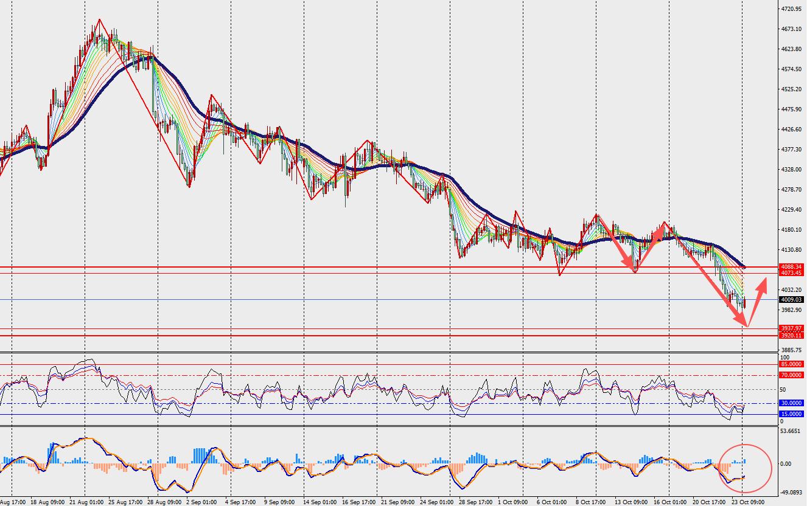Click the 13 Oct 09:00 time label
The width and height of the screenshot is (807, 506).
[631, 502]
